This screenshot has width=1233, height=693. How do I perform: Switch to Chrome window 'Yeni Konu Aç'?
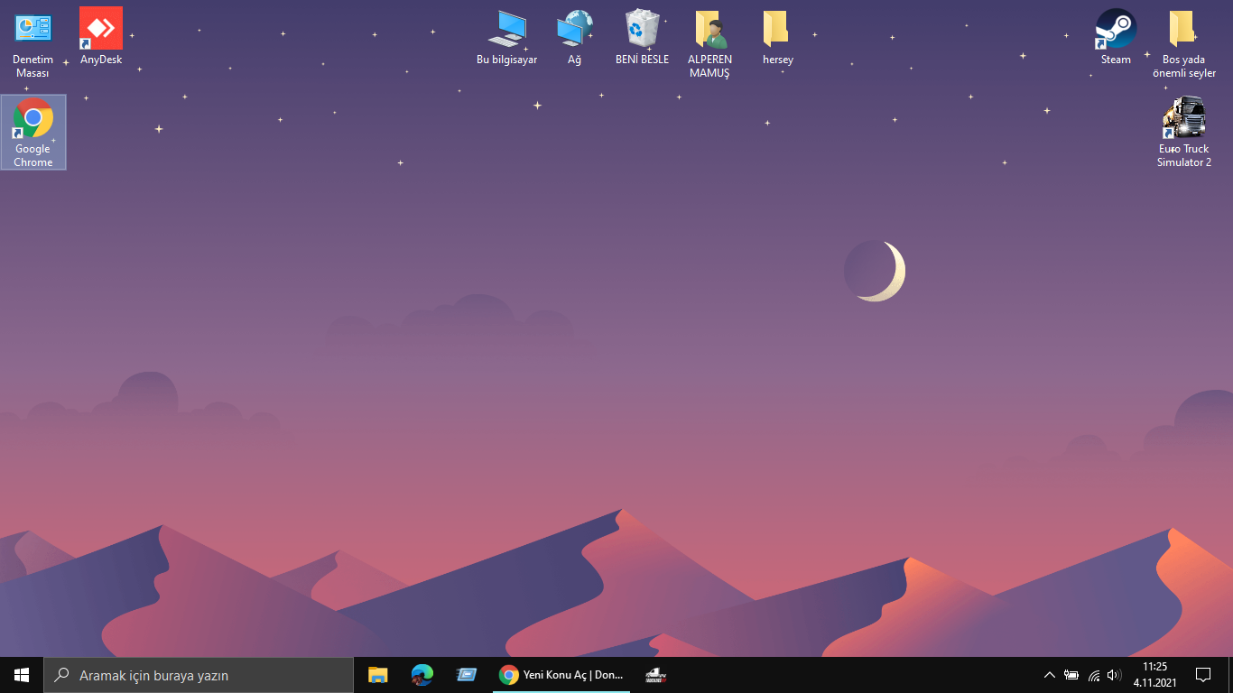pyautogui.click(x=561, y=675)
